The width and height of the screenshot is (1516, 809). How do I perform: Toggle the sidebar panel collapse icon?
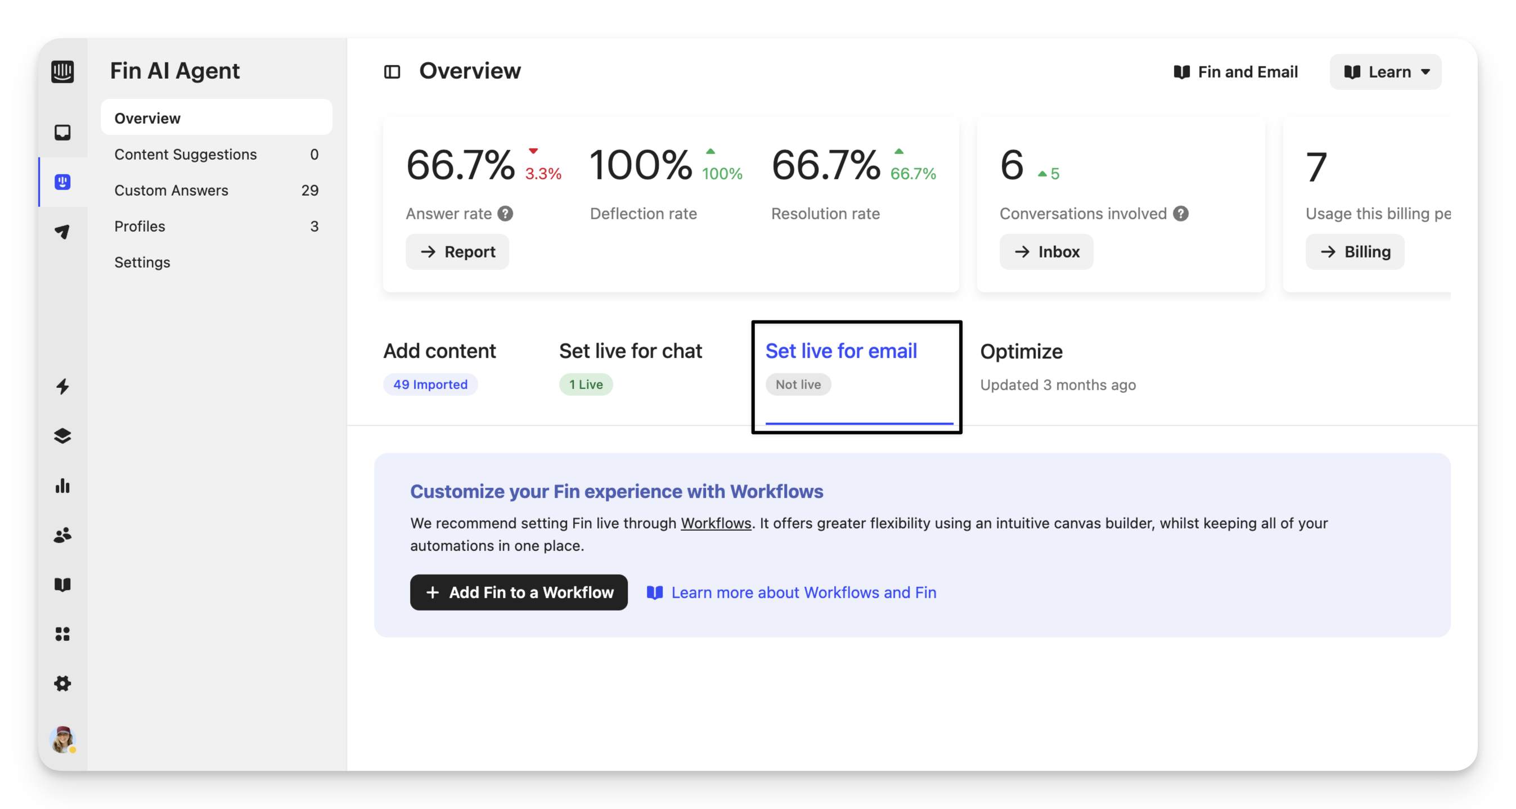[x=392, y=72]
